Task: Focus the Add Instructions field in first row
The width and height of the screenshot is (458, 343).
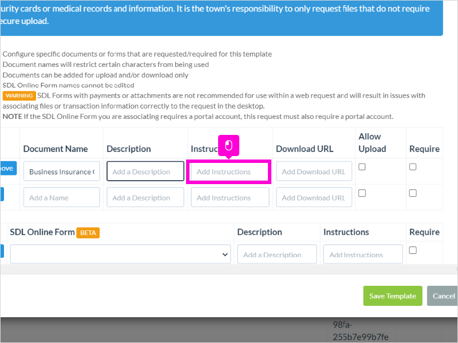Action: pyautogui.click(x=228, y=172)
